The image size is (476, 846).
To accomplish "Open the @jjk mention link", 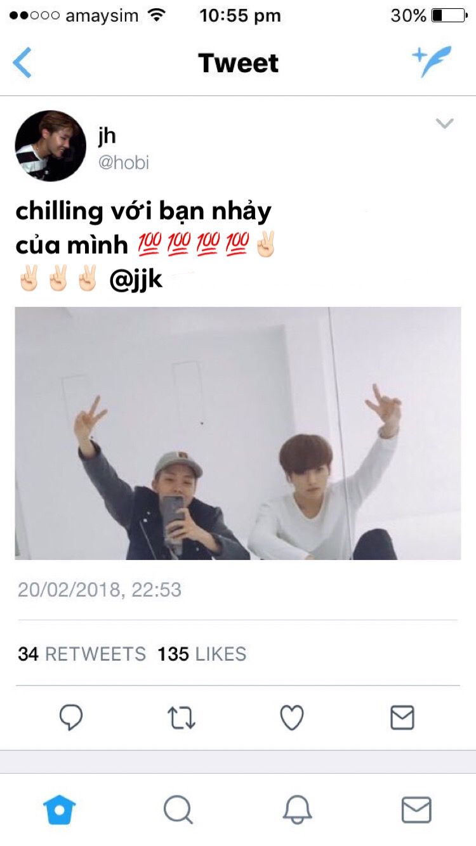I will 136,280.
